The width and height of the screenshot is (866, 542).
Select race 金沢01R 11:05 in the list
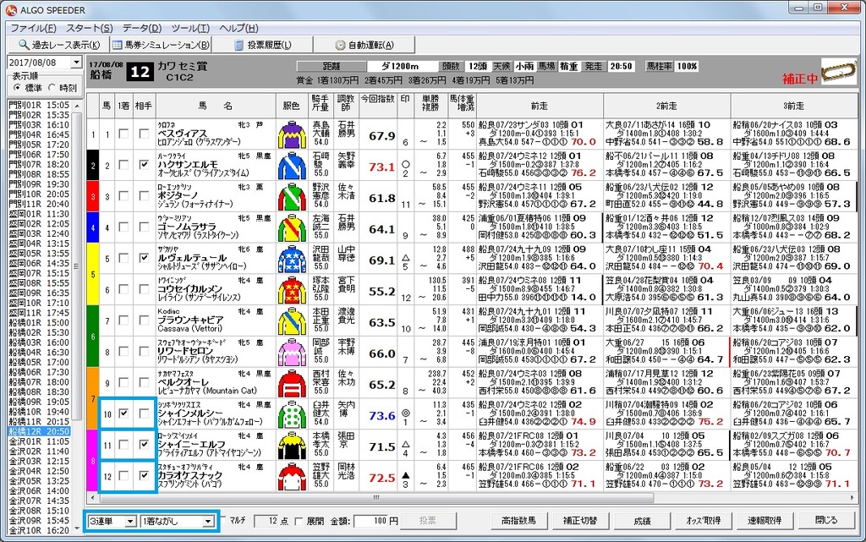coord(39,441)
